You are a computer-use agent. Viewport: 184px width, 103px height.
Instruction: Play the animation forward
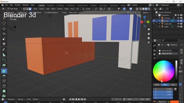pyautogui.click(x=79, y=99)
